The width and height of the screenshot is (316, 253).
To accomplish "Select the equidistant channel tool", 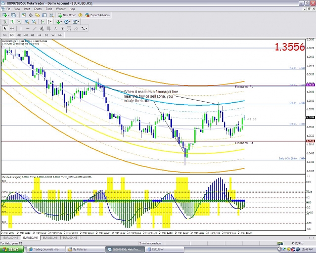I will pos(41,28).
